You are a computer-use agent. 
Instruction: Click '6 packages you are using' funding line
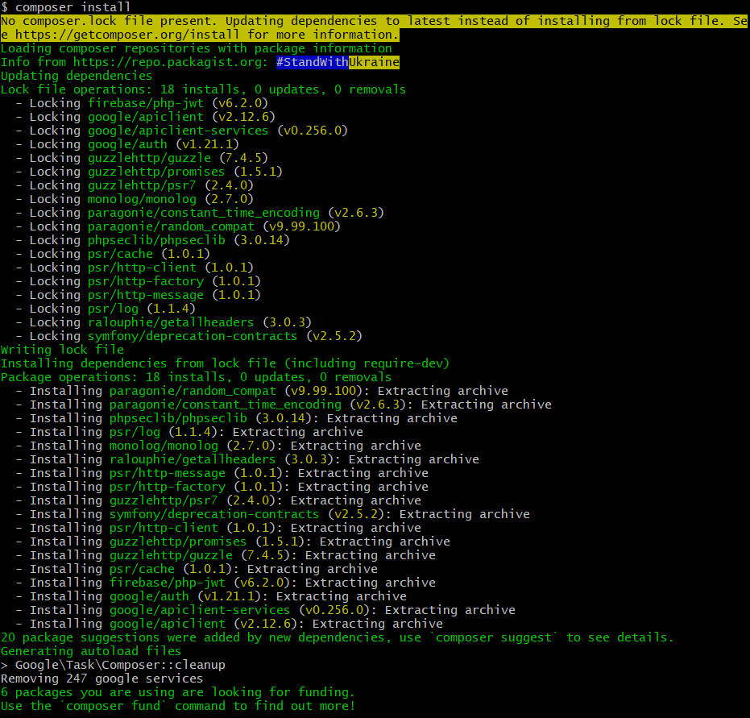click(178, 693)
